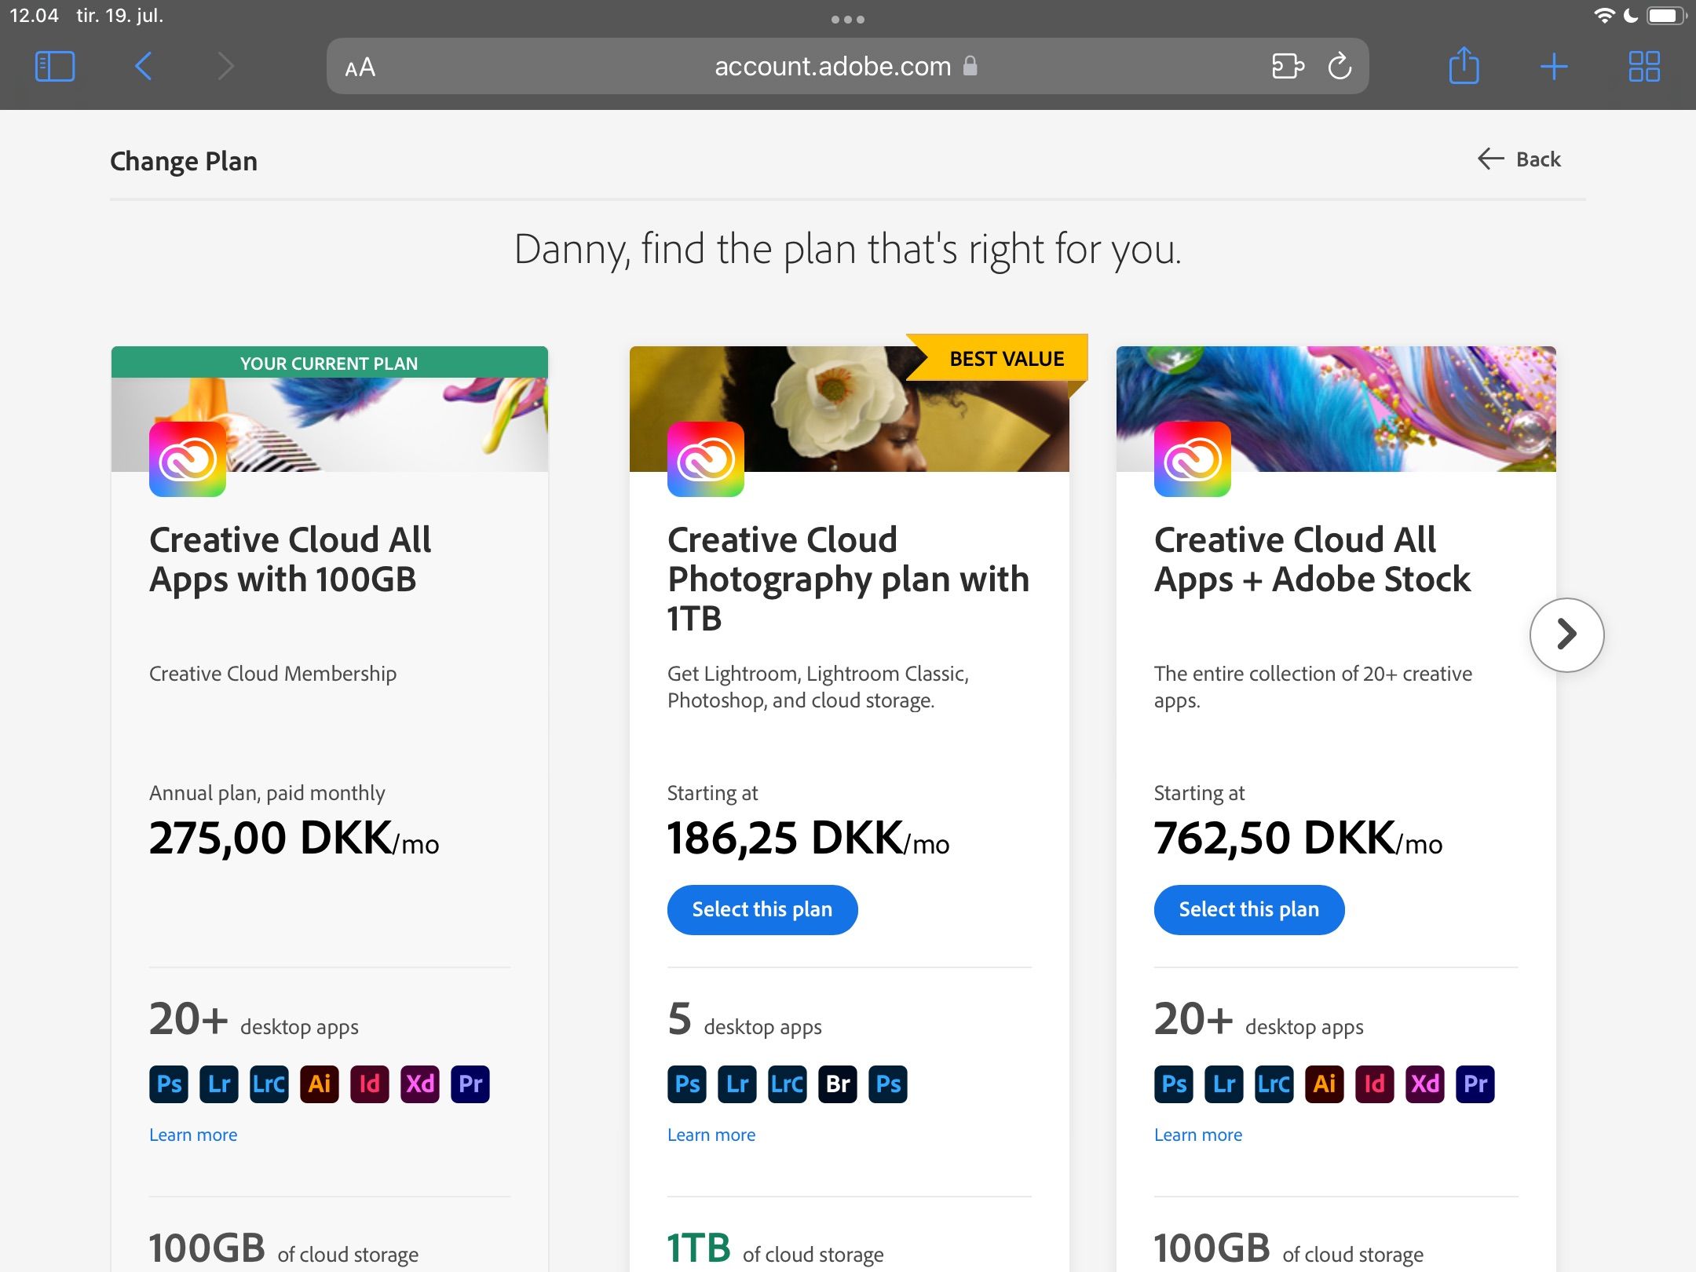
Task: Tap the "Creative Cloud All Apps with 100GB" title
Action: pyautogui.click(x=291, y=560)
